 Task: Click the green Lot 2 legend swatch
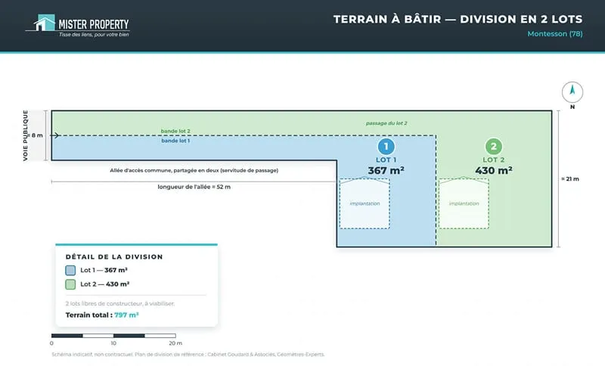pyautogui.click(x=70, y=284)
